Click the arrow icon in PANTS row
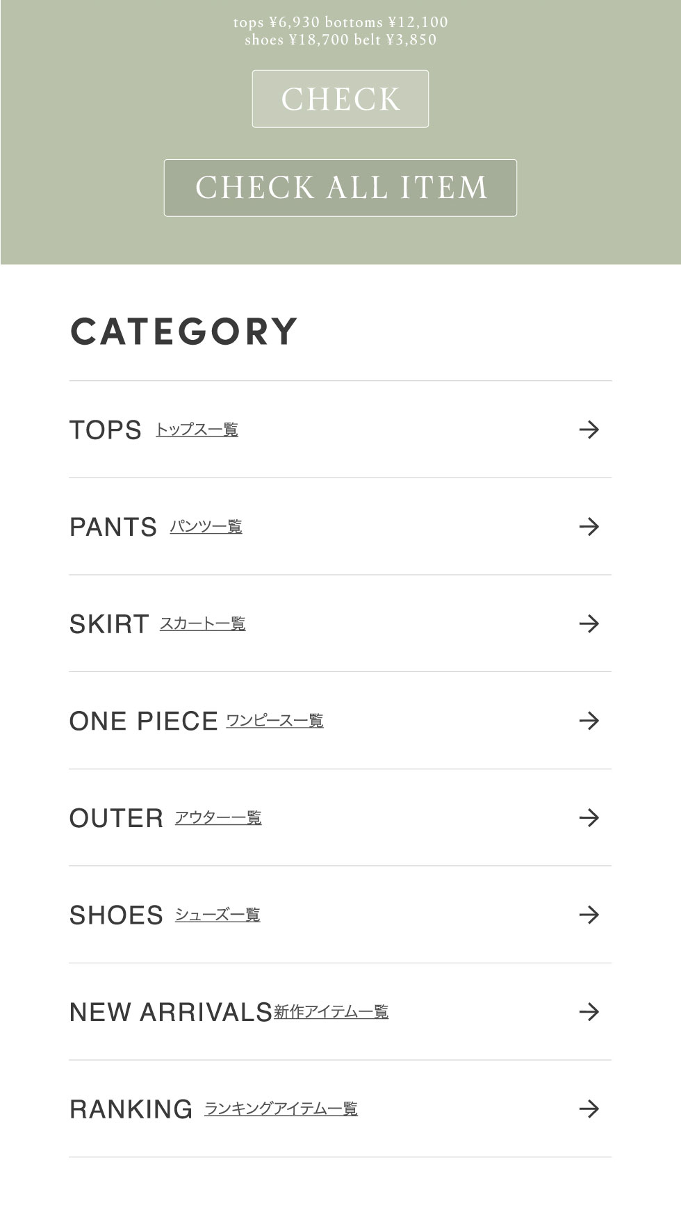This screenshot has width=681, height=1208. click(x=589, y=527)
